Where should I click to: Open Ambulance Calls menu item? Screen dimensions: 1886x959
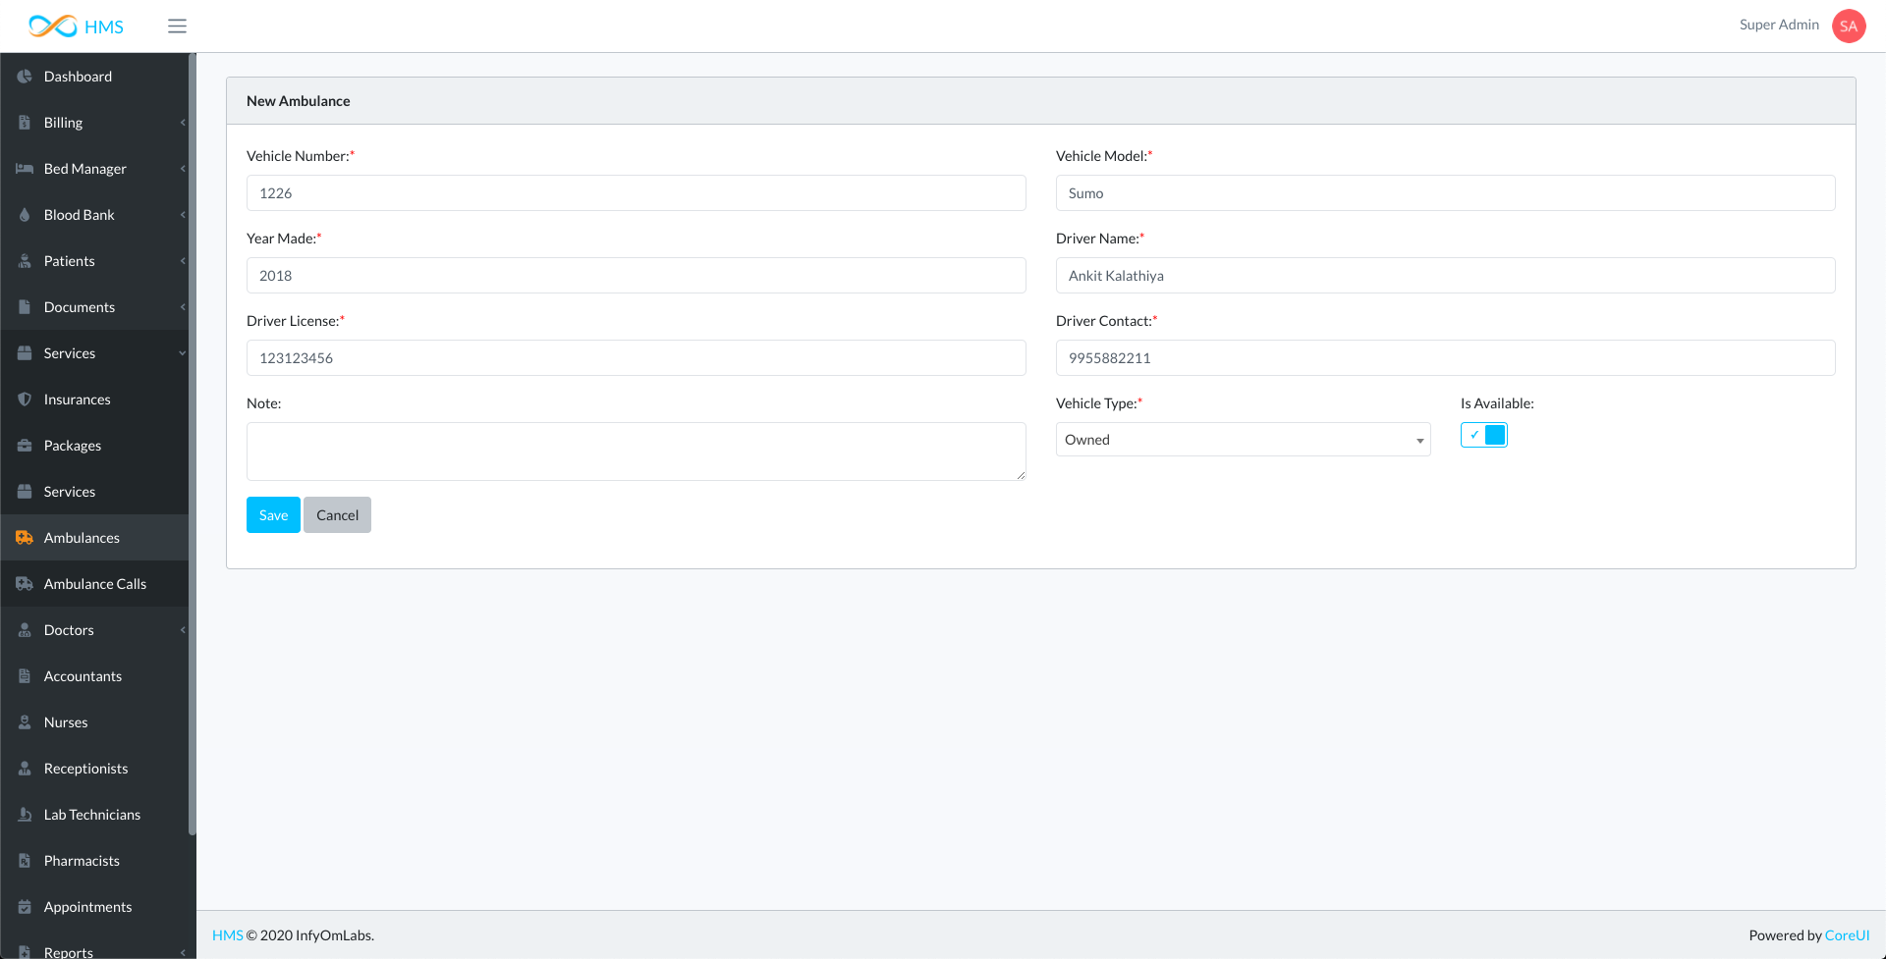[x=94, y=584]
